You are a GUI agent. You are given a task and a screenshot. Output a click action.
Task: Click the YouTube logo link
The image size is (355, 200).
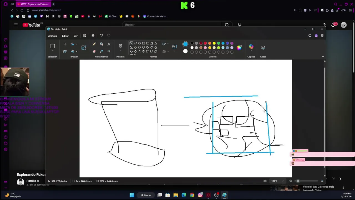(31, 25)
